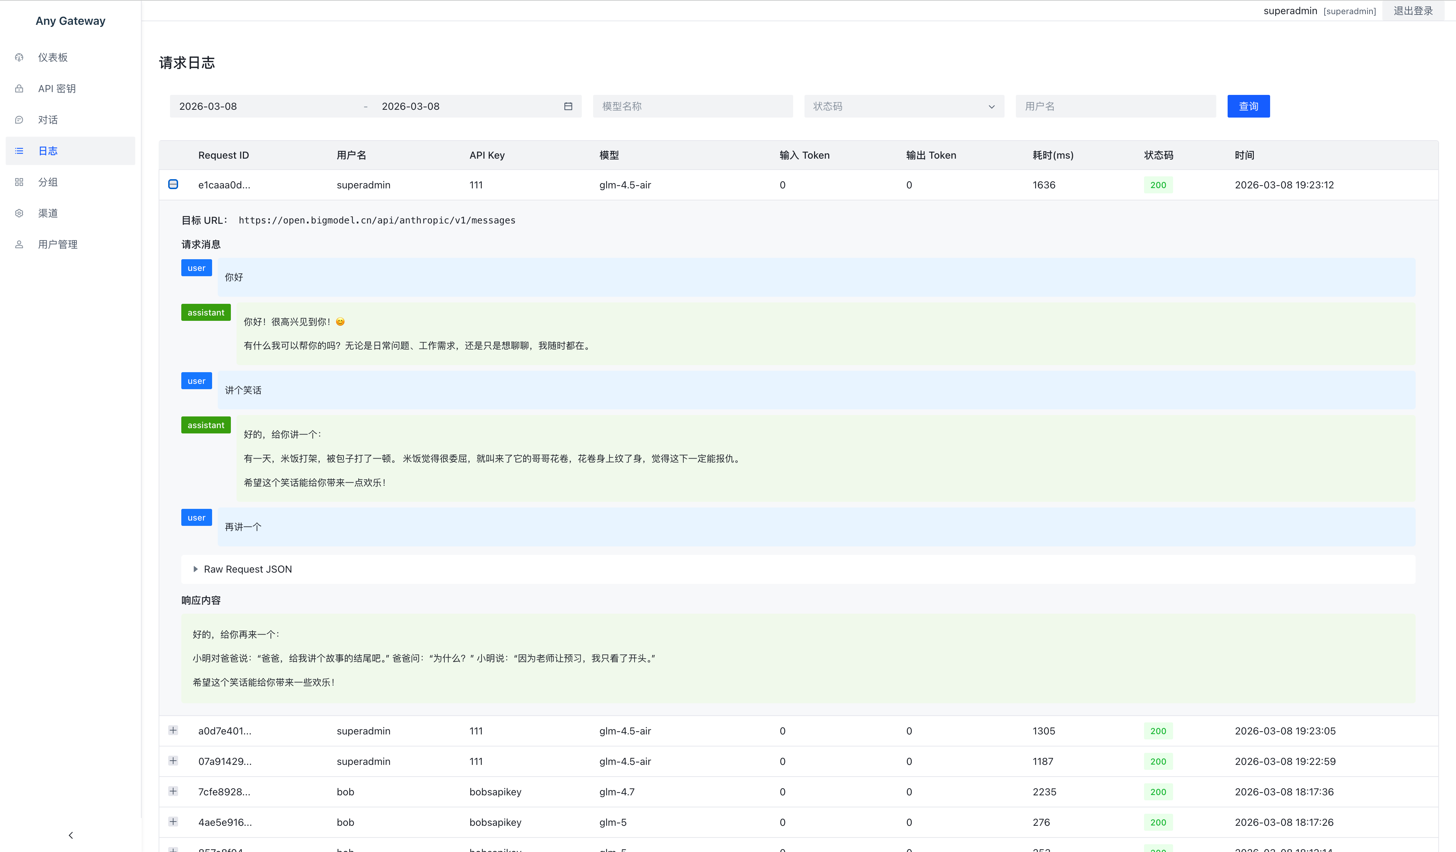Click request ID e1caaa0d...
Screen dimensions: 1456x852
224,185
